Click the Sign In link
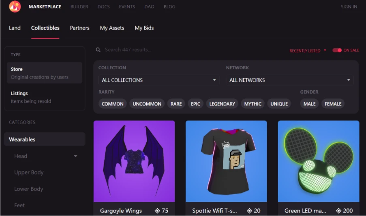This screenshot has height=216, width=366. [x=349, y=7]
